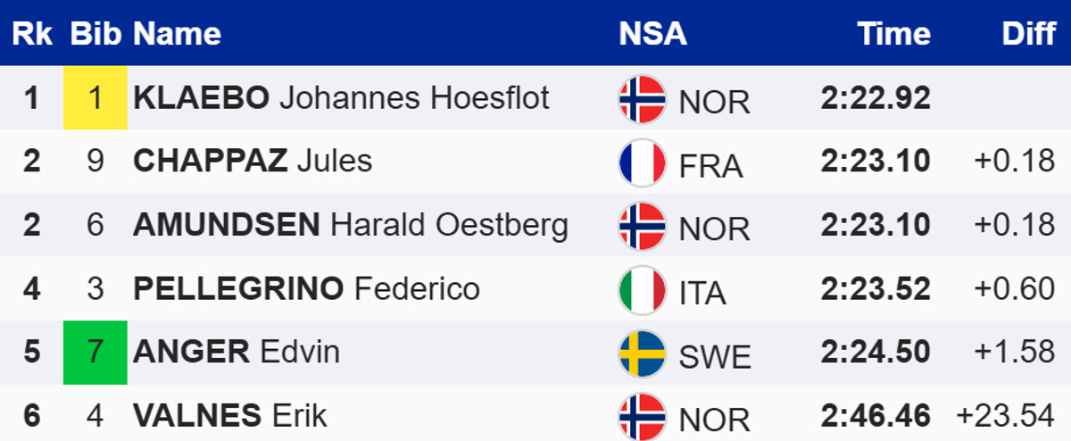Open PELLEGRINO Federico athlete link

[x=306, y=288]
